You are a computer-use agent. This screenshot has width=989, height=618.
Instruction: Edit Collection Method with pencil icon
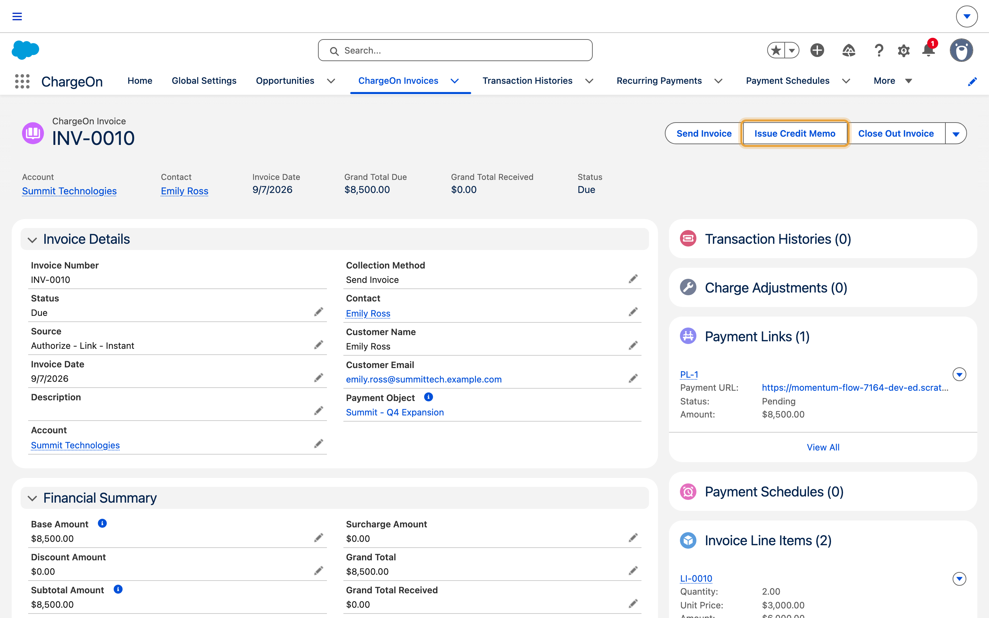point(633,279)
